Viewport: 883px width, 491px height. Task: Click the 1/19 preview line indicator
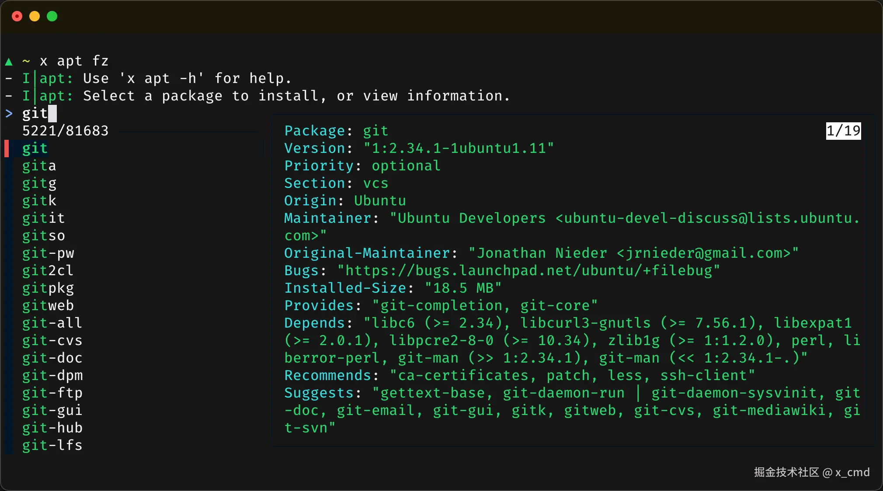pyautogui.click(x=843, y=131)
